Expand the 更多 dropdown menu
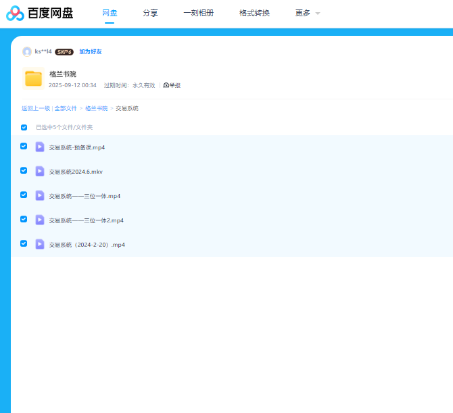Image resolution: width=453 pixels, height=413 pixels. click(x=307, y=13)
